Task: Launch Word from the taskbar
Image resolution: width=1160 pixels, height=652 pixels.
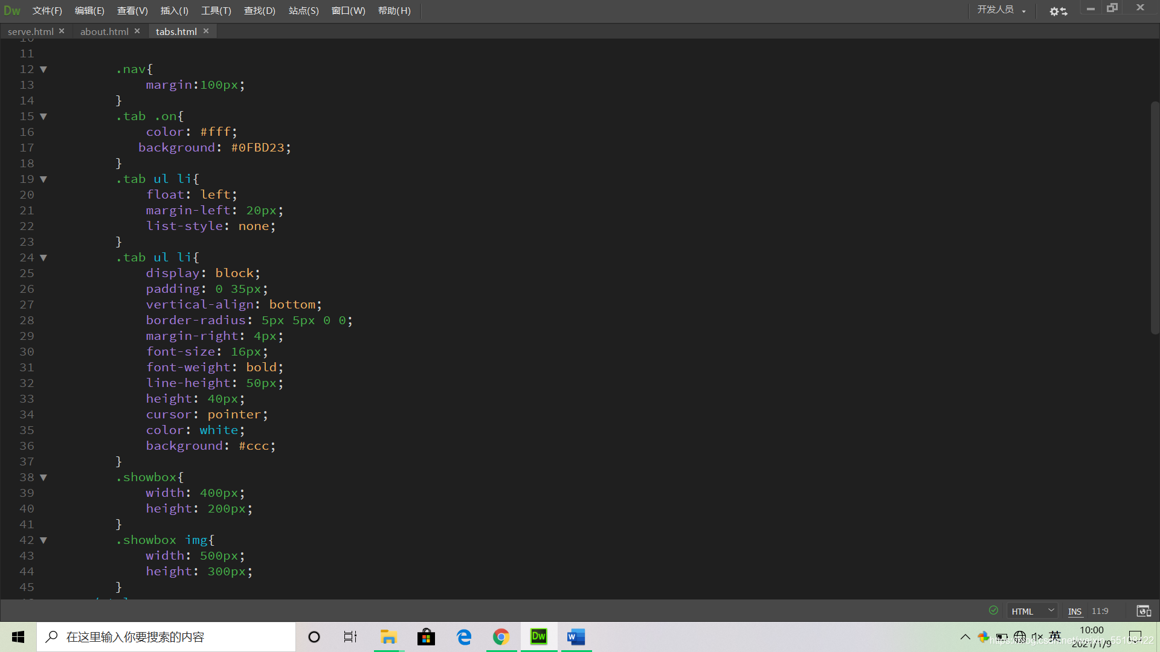Action: (x=576, y=637)
